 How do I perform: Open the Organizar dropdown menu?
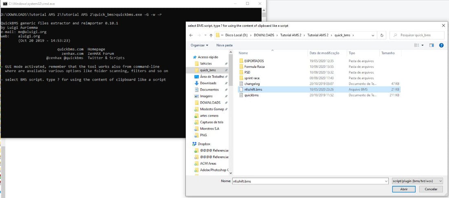[x=199, y=45]
